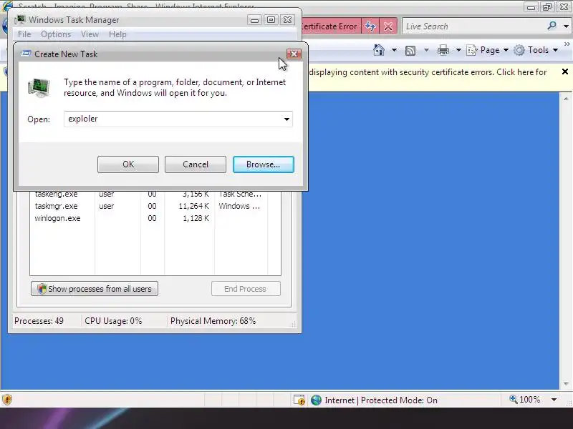This screenshot has height=429, width=573.
Task: Expand the Open combo box dropdown arrow
Action: pos(287,119)
